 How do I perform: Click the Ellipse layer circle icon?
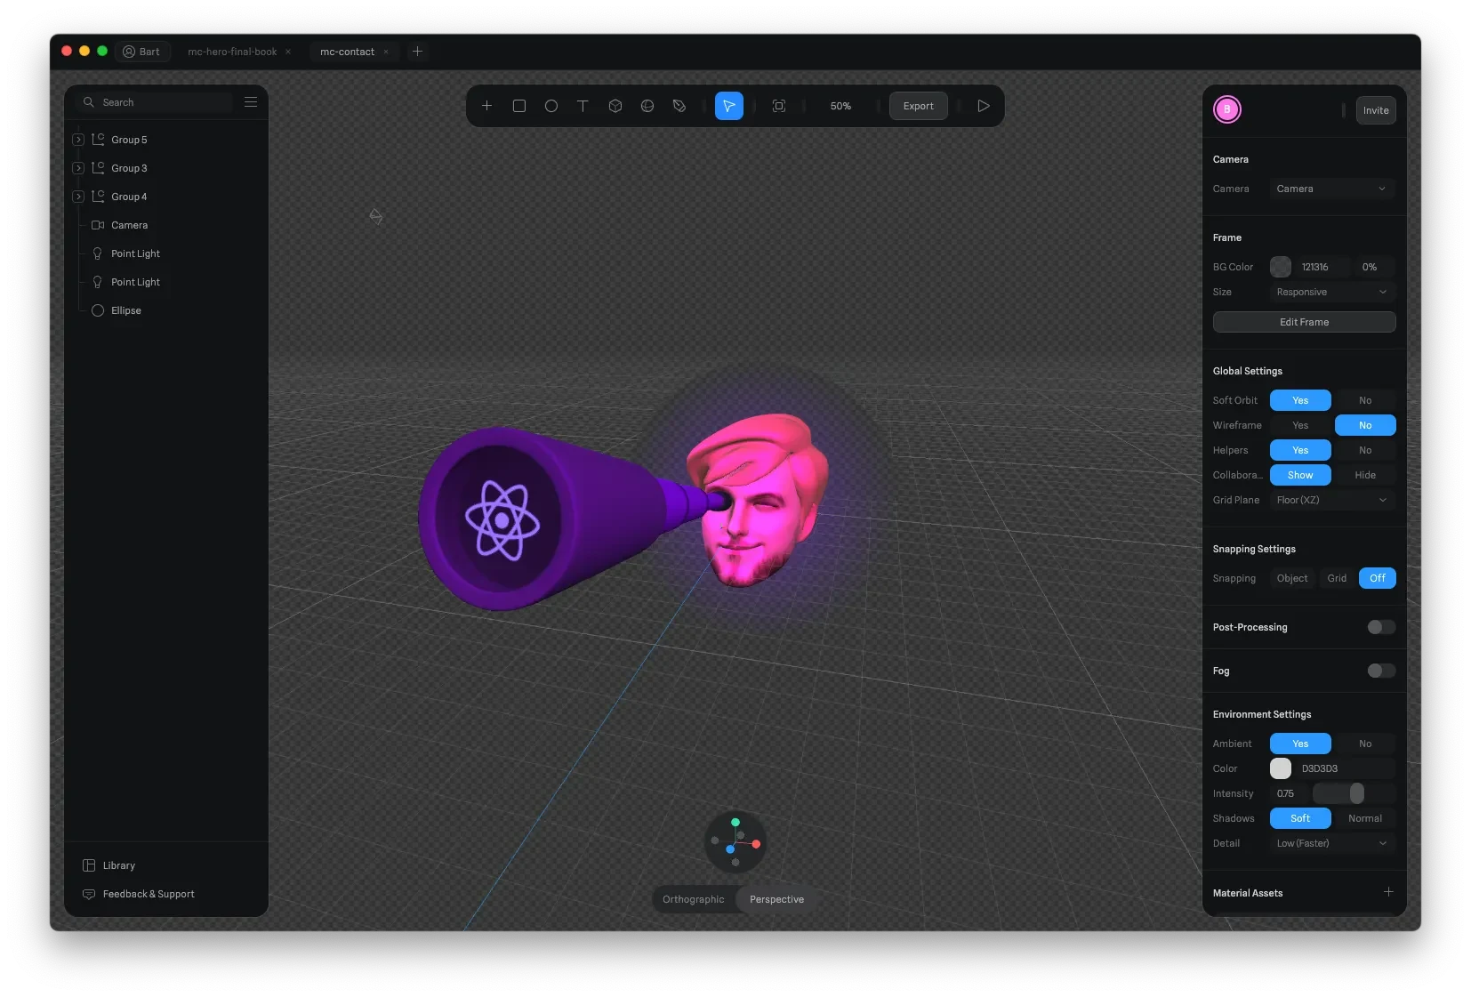pos(98,310)
